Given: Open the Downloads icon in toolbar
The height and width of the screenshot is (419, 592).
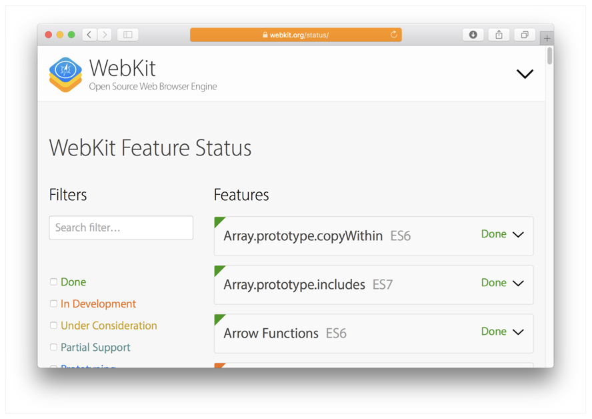Looking at the screenshot, I should coord(473,35).
